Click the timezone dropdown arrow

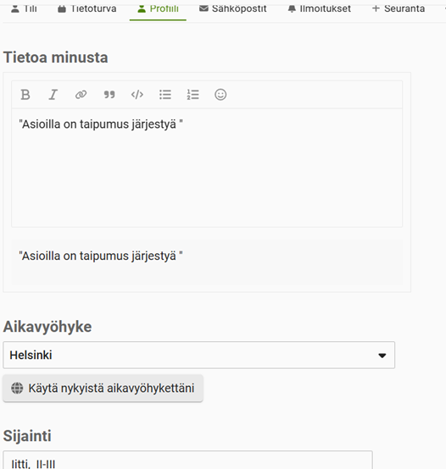coord(382,356)
